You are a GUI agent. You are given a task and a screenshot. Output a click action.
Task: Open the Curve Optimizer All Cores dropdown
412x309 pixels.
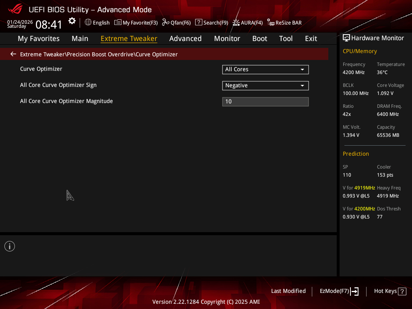coord(266,69)
